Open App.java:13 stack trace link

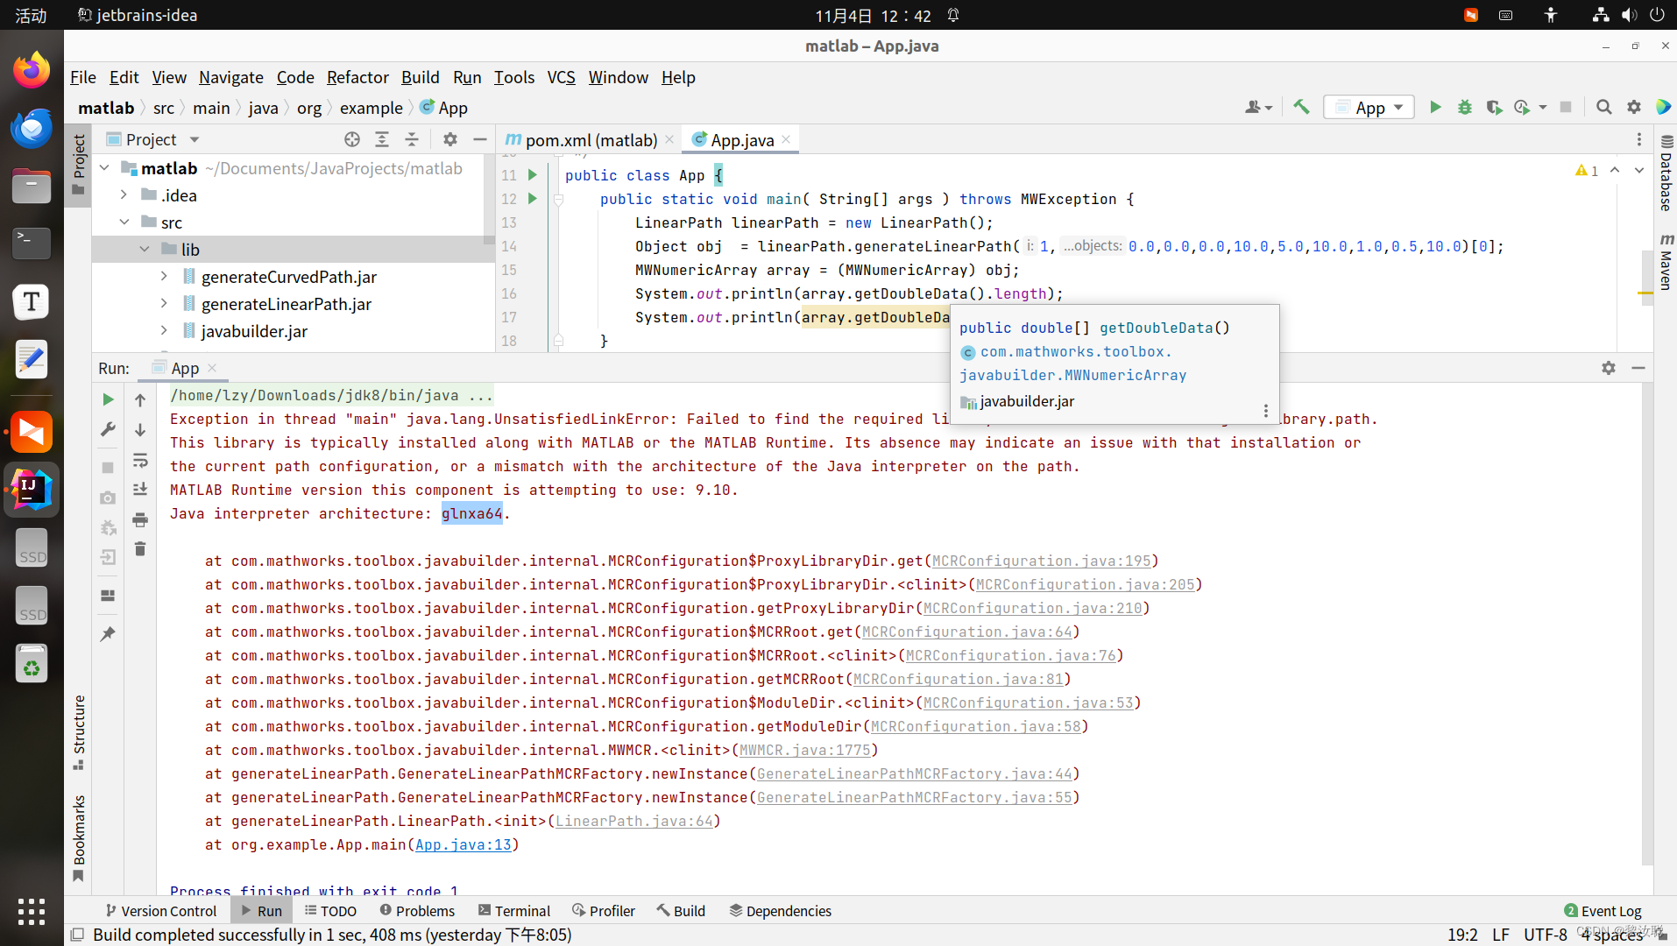(463, 844)
